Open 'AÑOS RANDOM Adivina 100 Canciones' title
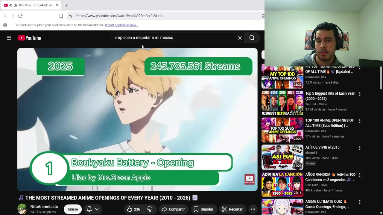The width and height of the screenshot is (383, 215). [x=330, y=177]
